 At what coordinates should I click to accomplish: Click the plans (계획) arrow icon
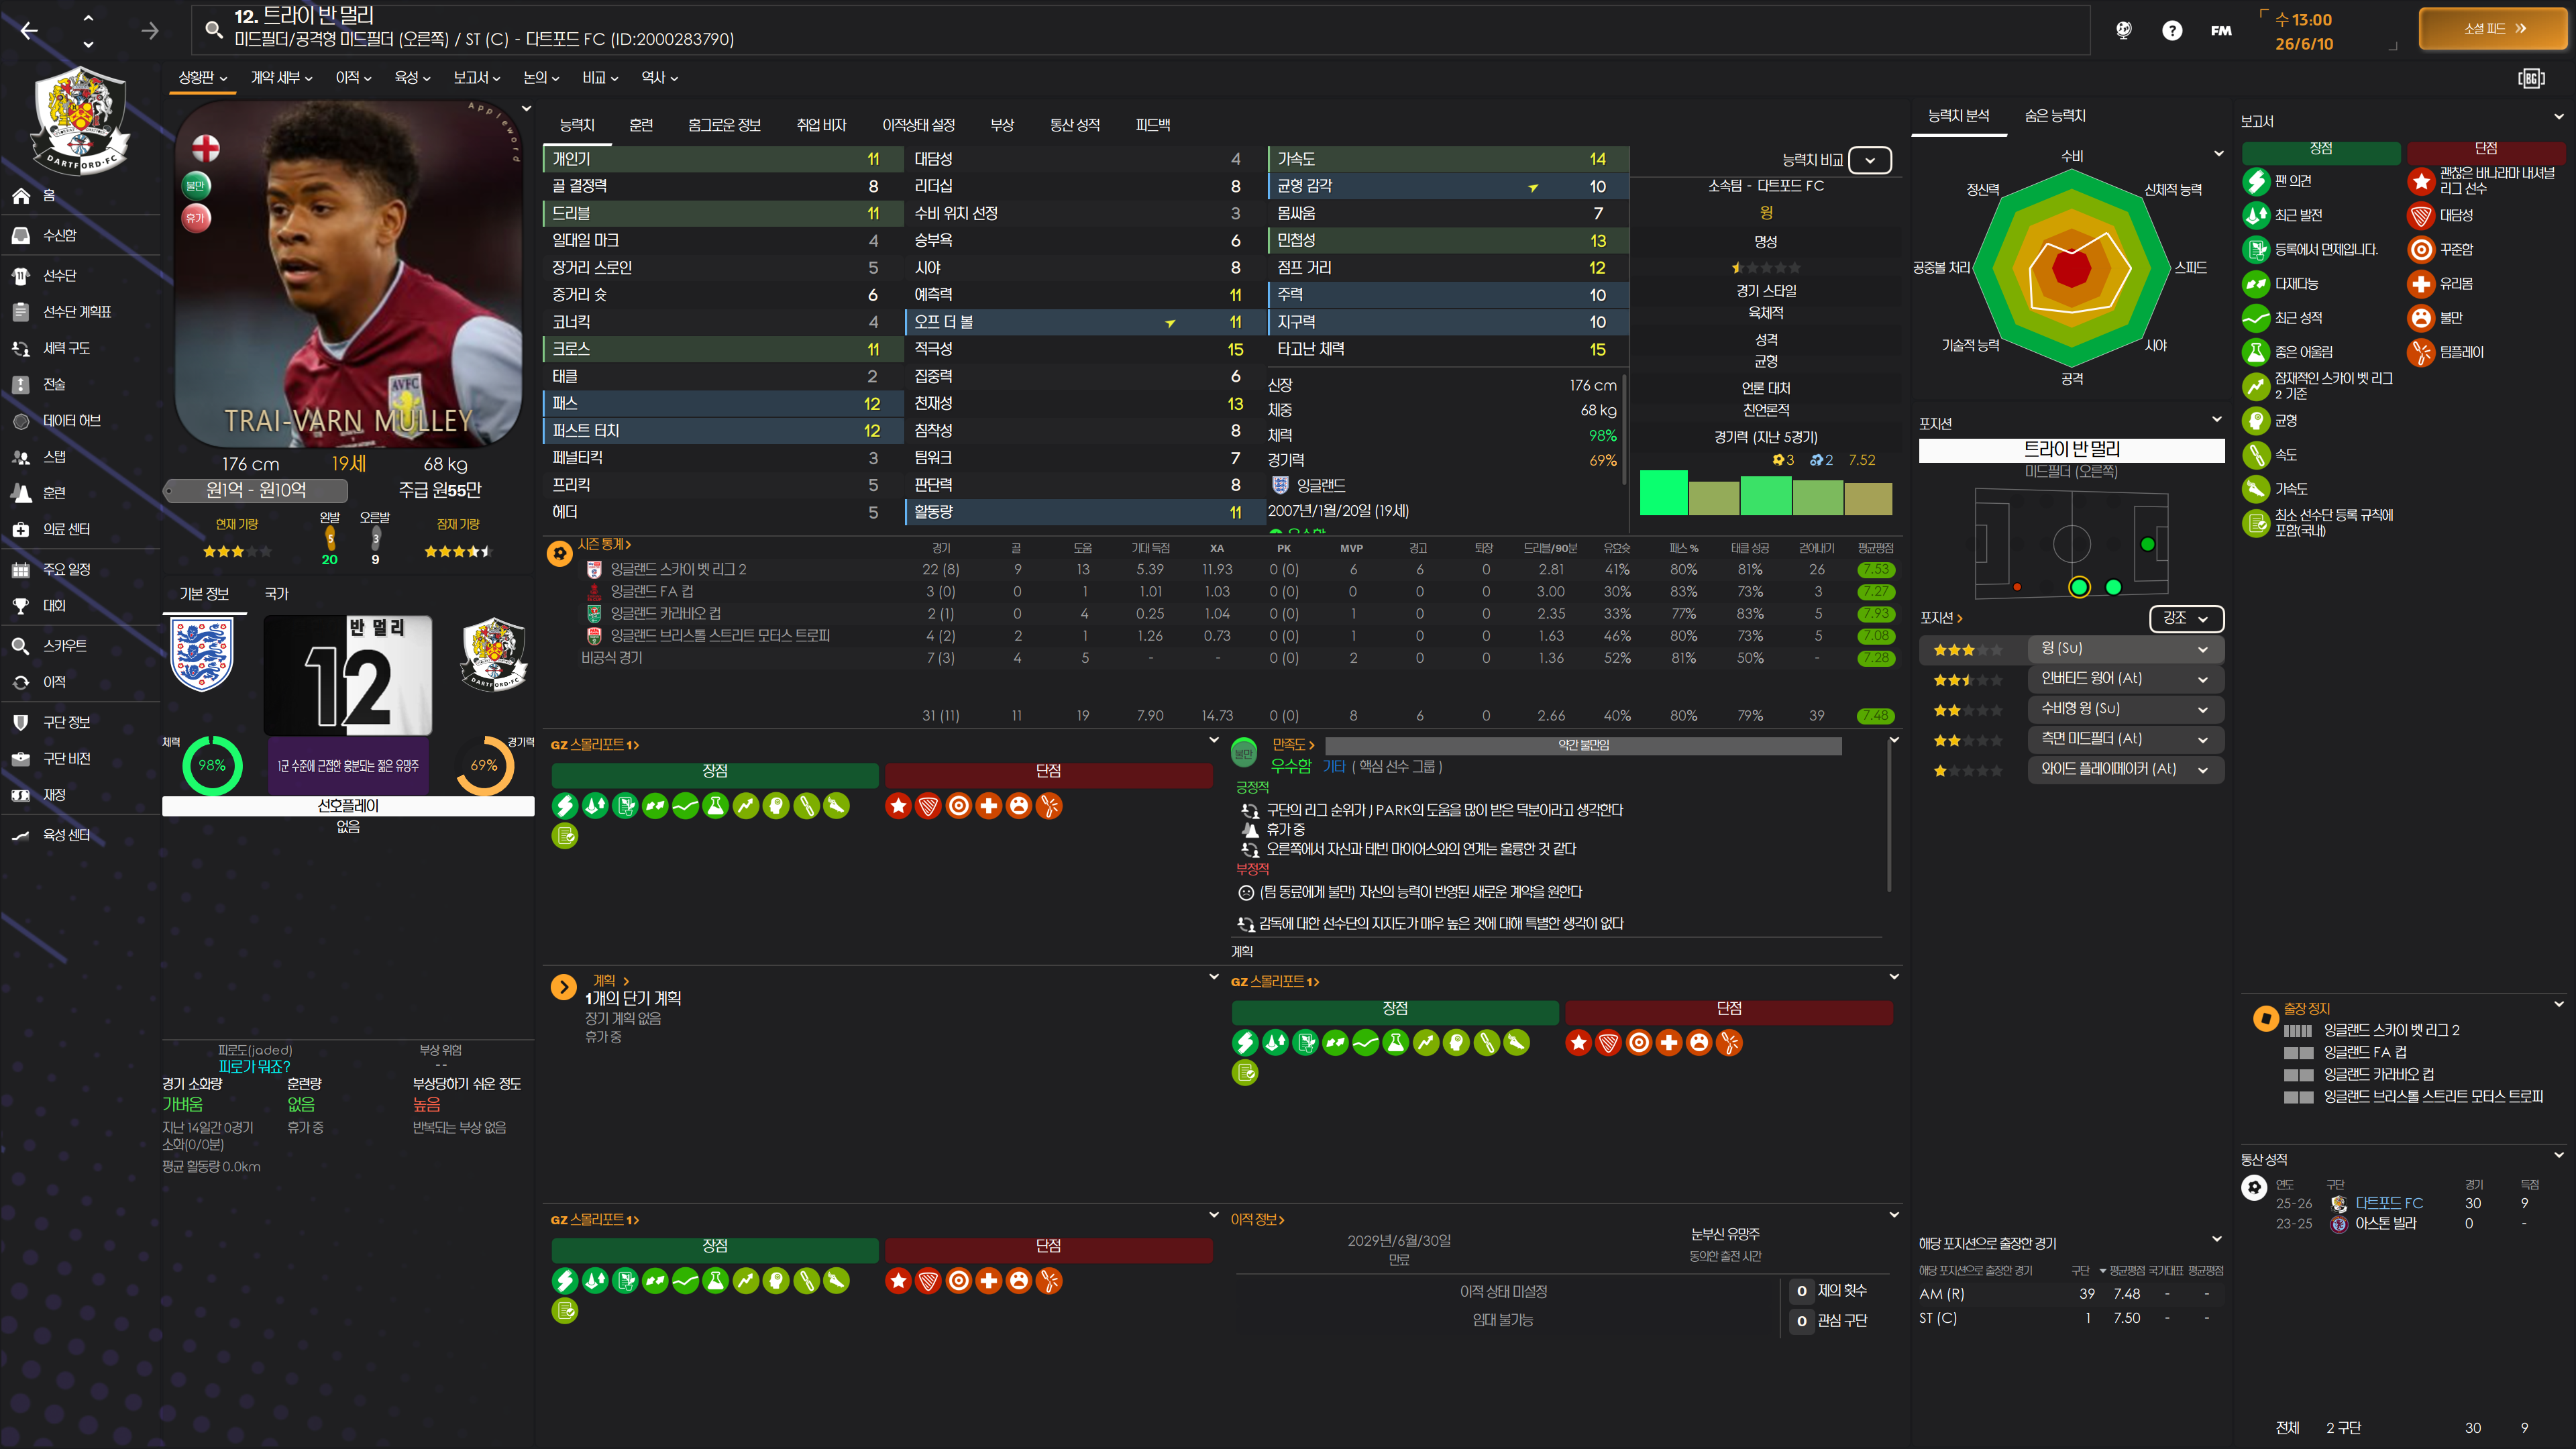click(x=563, y=987)
